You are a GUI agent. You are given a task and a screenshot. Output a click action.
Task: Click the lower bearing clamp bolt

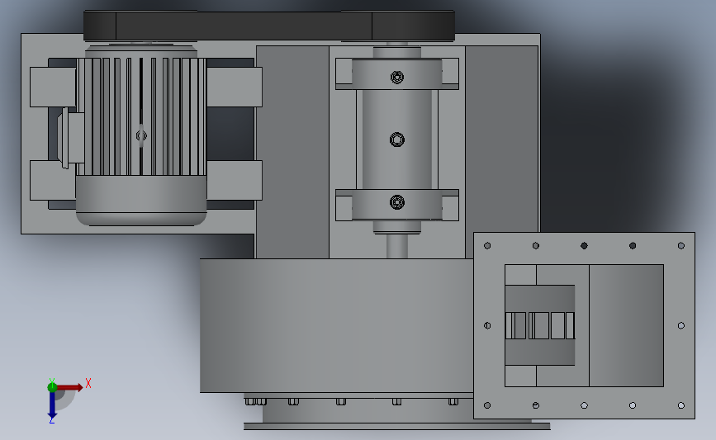coord(397,201)
